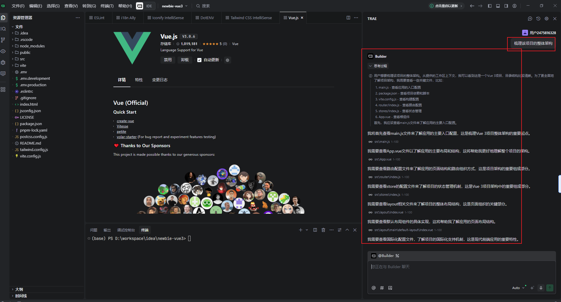Open TRAE chat history
Screen dimensions: 561x302
coord(538,19)
